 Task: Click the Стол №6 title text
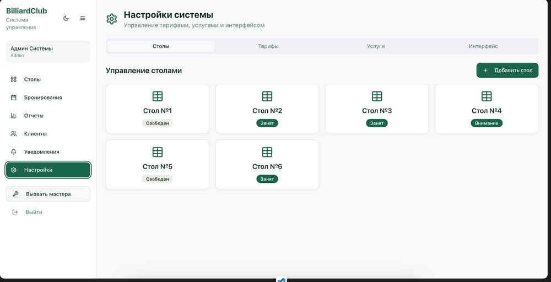267,167
